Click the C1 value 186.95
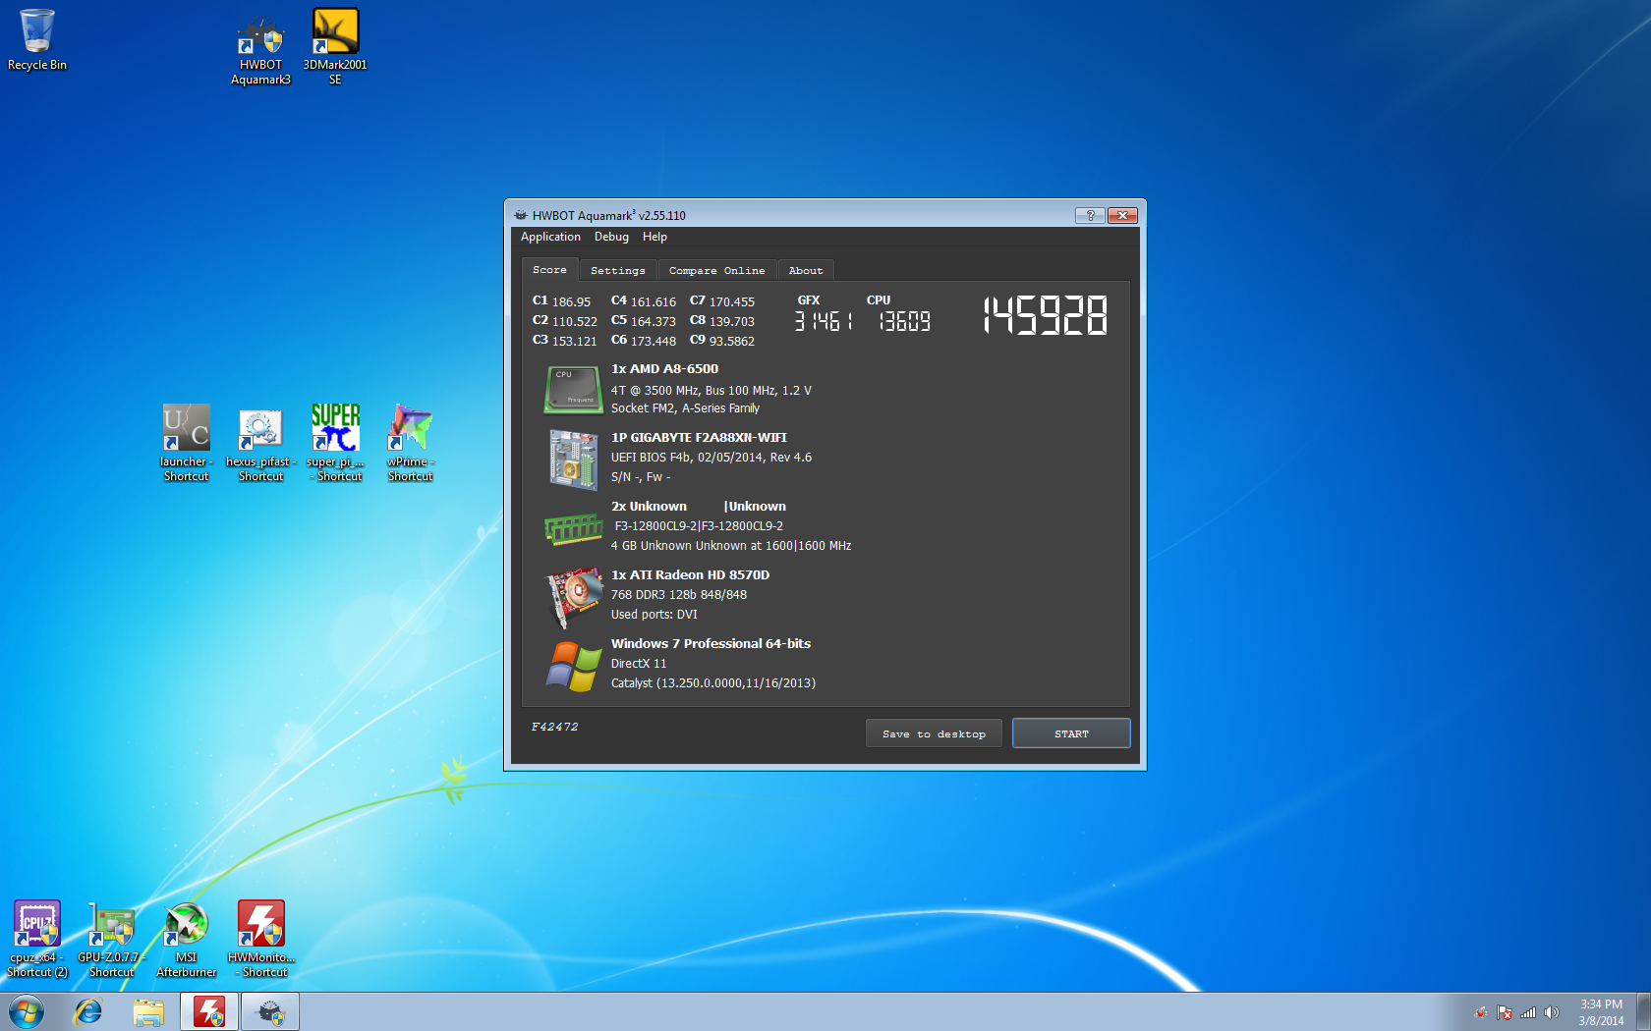 point(571,302)
